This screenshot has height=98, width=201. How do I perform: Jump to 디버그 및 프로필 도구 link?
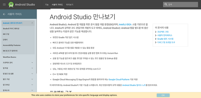coord(166,42)
